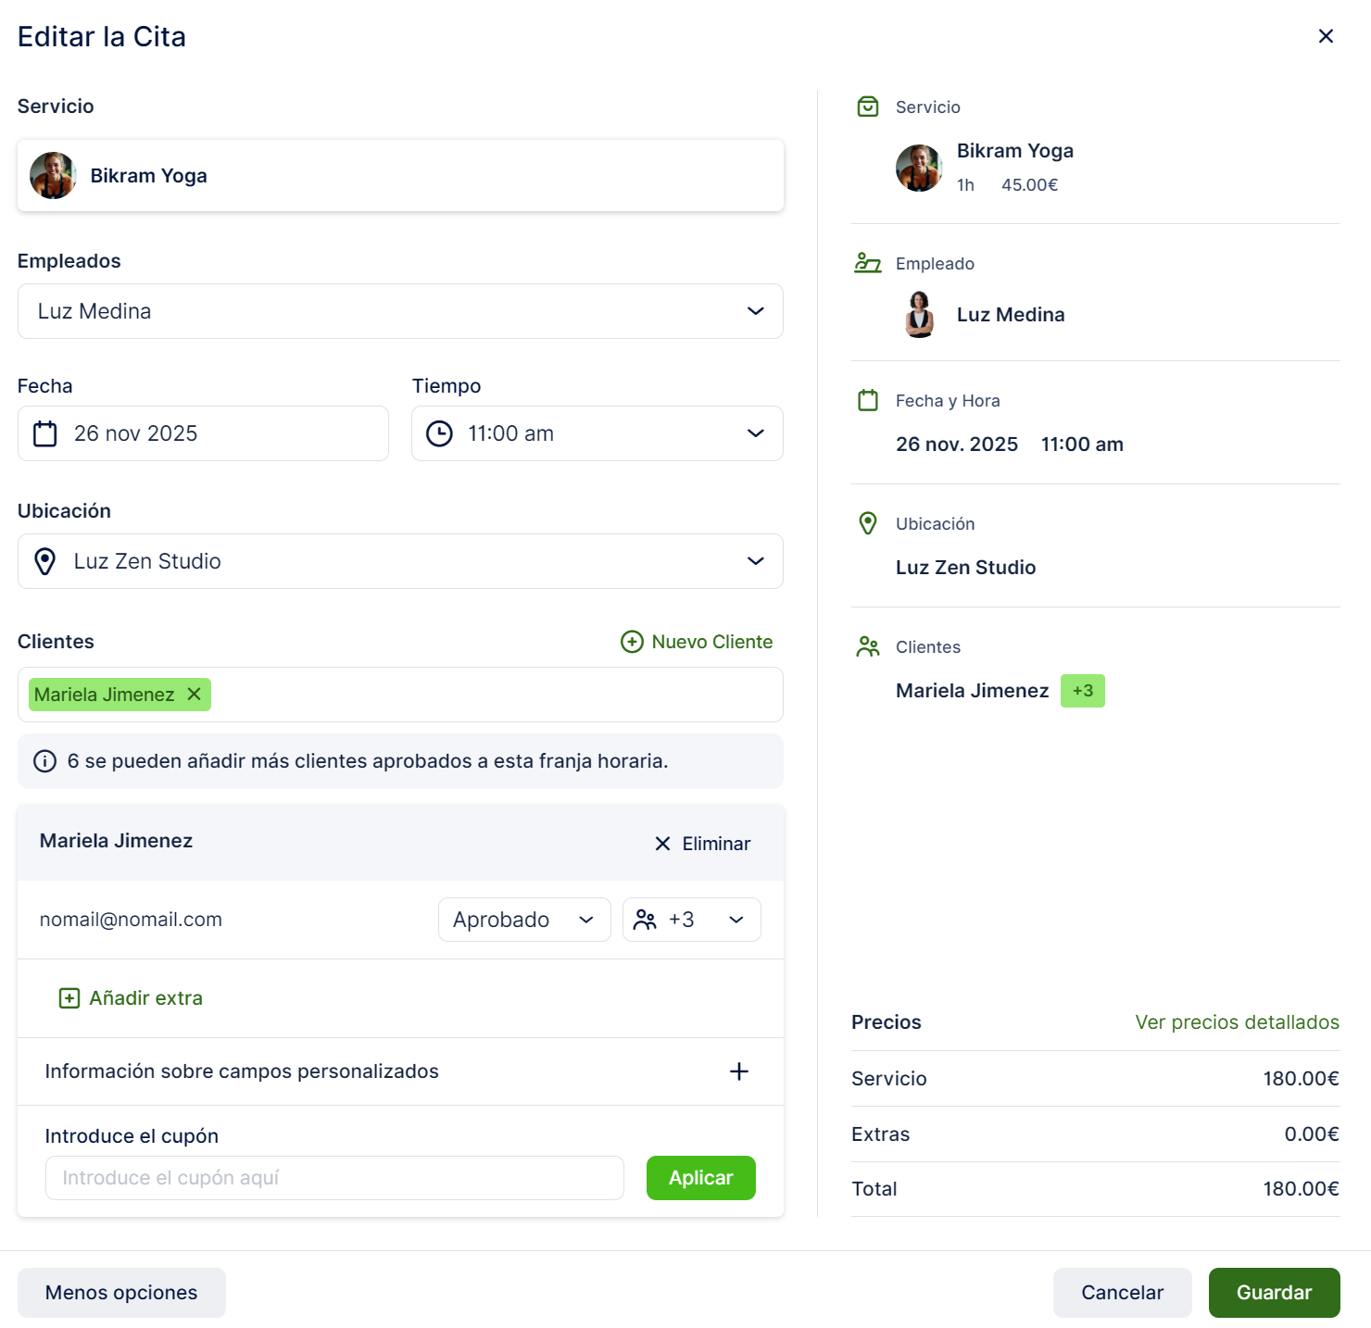Image resolution: width=1371 pixels, height=1328 pixels.
Task: Open the Tiempo dropdown at 11:00 am
Action: [597, 433]
